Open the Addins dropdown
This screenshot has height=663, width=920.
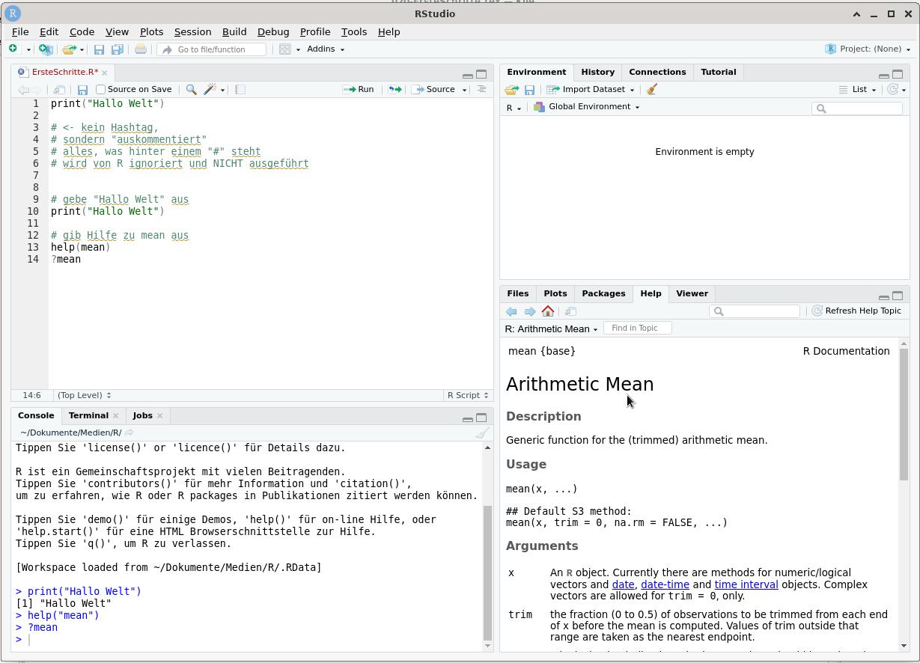pyautogui.click(x=326, y=49)
